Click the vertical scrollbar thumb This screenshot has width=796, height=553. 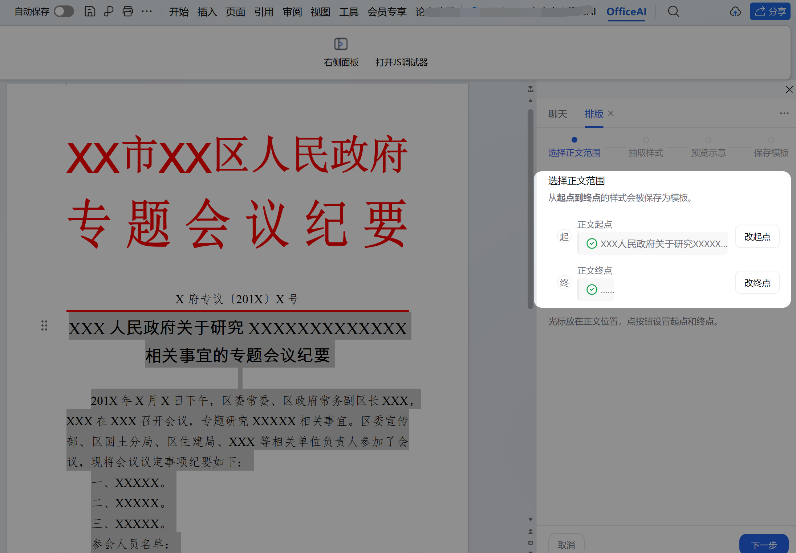(x=530, y=209)
